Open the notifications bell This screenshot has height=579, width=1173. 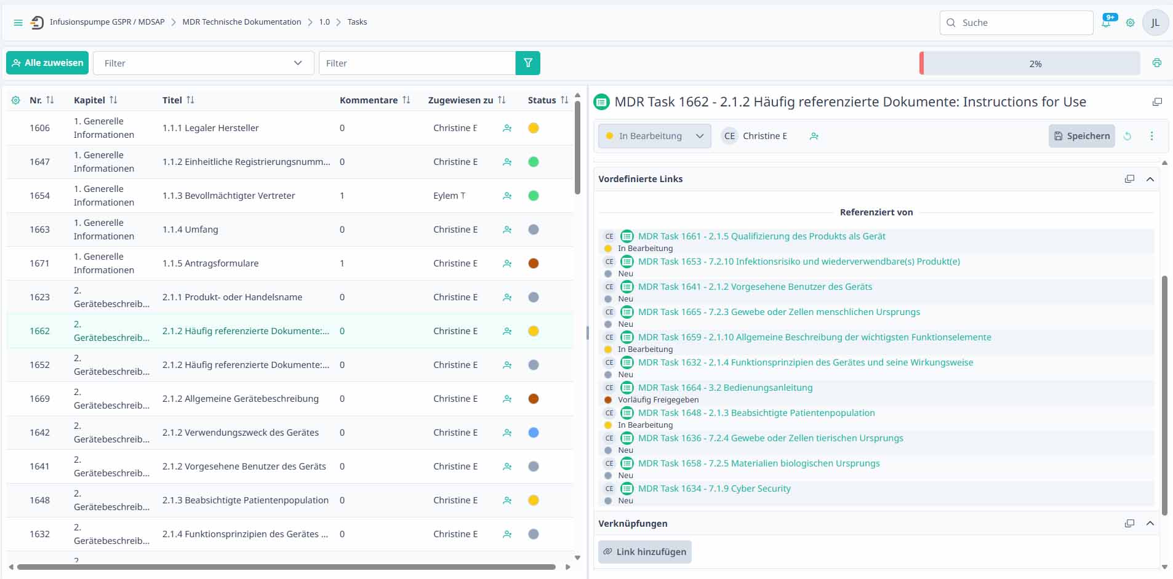pos(1107,22)
